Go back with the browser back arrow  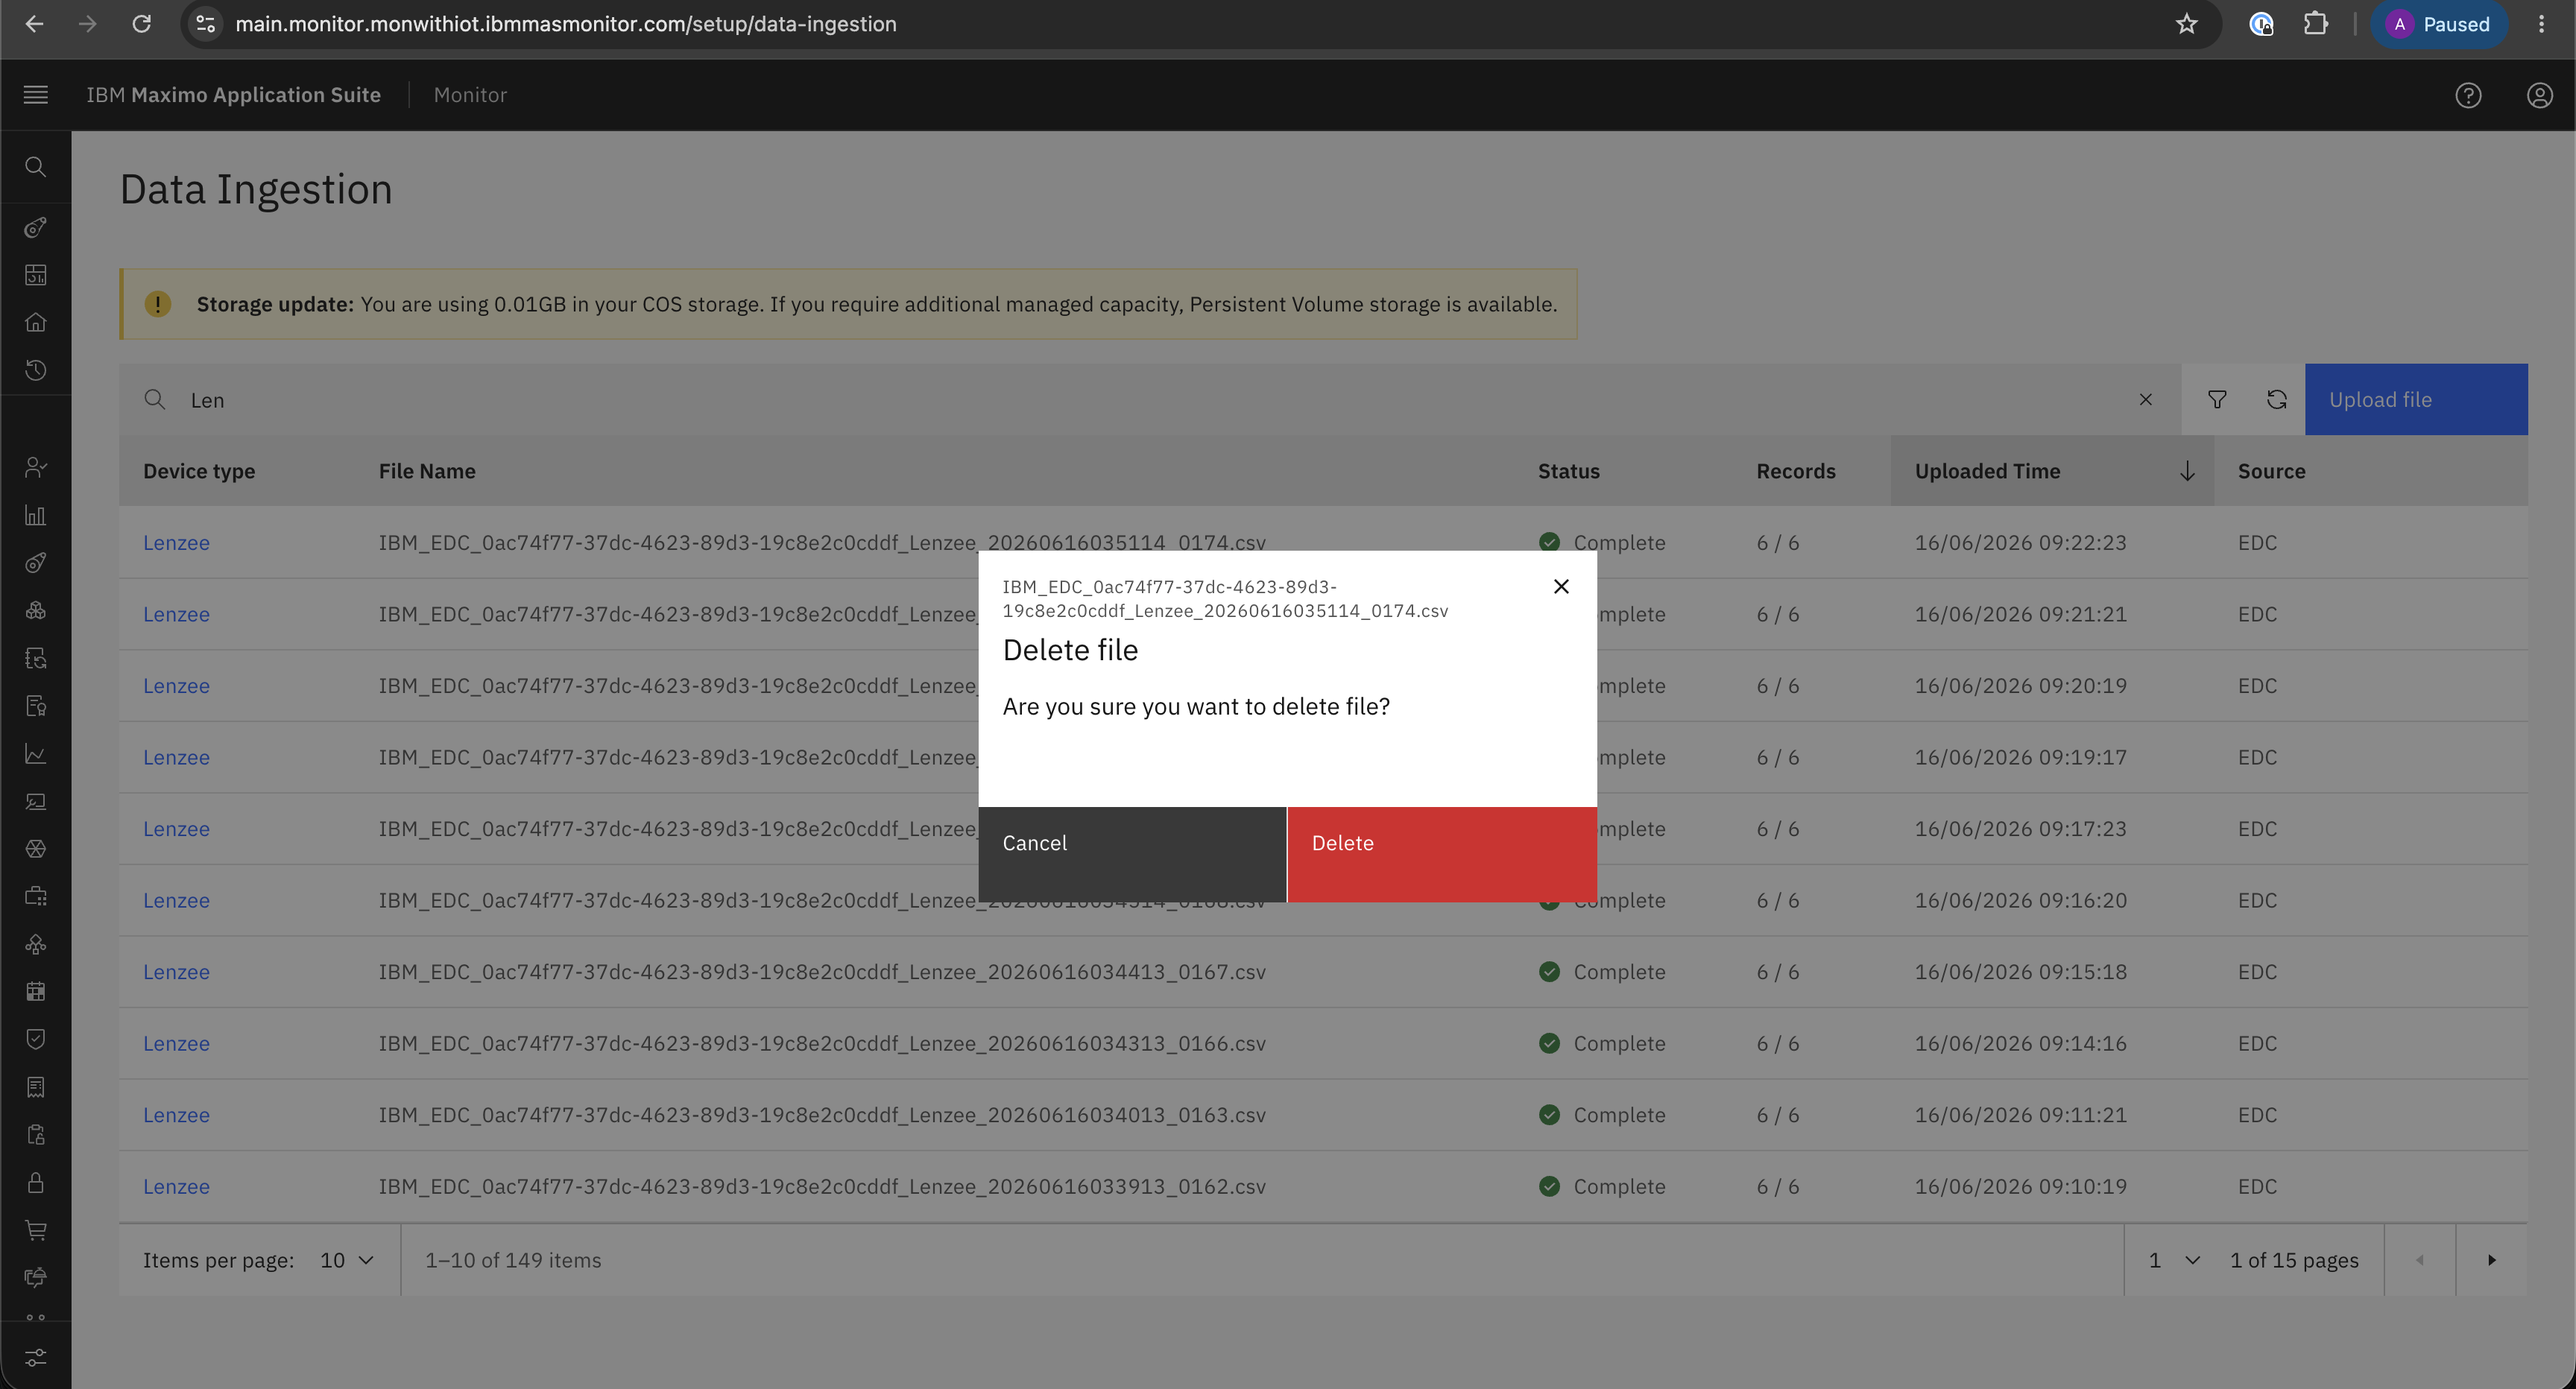pos(34,24)
